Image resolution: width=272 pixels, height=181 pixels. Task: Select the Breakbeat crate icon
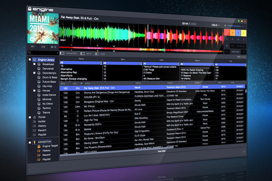tap(39, 64)
